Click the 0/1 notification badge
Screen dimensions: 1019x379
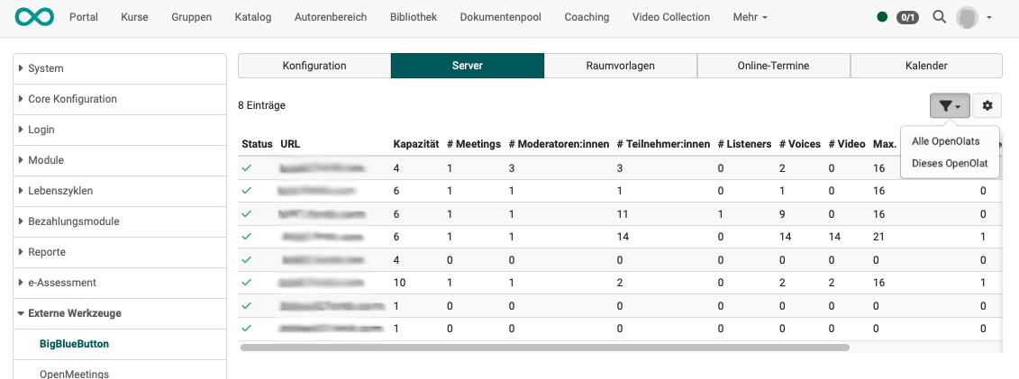coord(907,17)
